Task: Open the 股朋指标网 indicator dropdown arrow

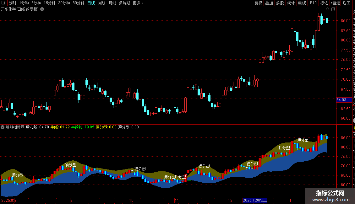Action: [x=3, y=127]
